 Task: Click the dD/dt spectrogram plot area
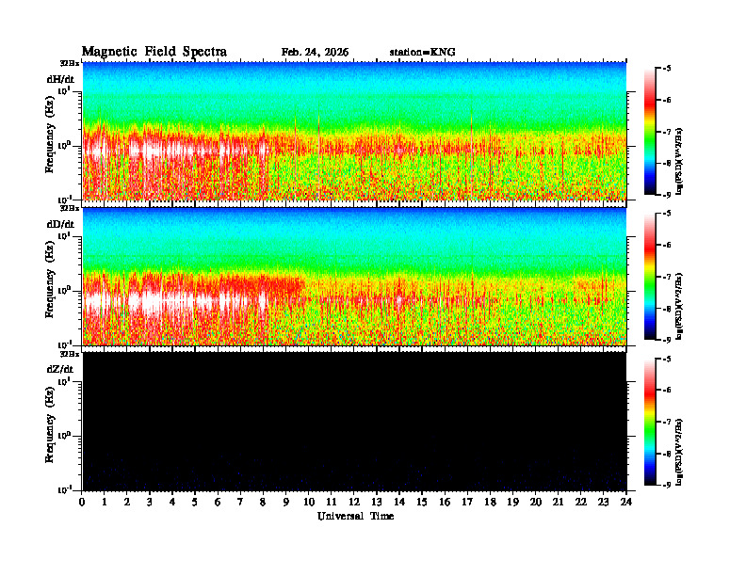coord(354,277)
